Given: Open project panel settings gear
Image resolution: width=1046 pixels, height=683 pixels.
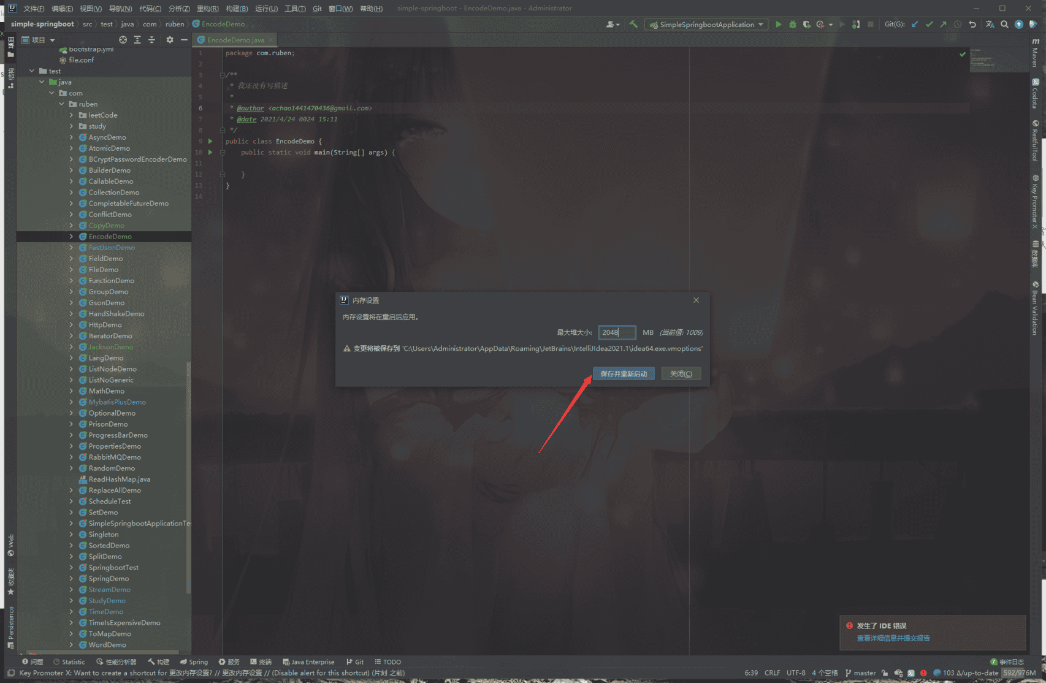Looking at the screenshot, I should click(x=170, y=40).
